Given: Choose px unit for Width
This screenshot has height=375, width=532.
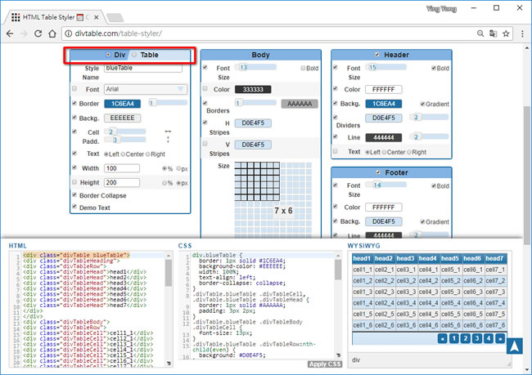Looking at the screenshot, I should tap(178, 168).
